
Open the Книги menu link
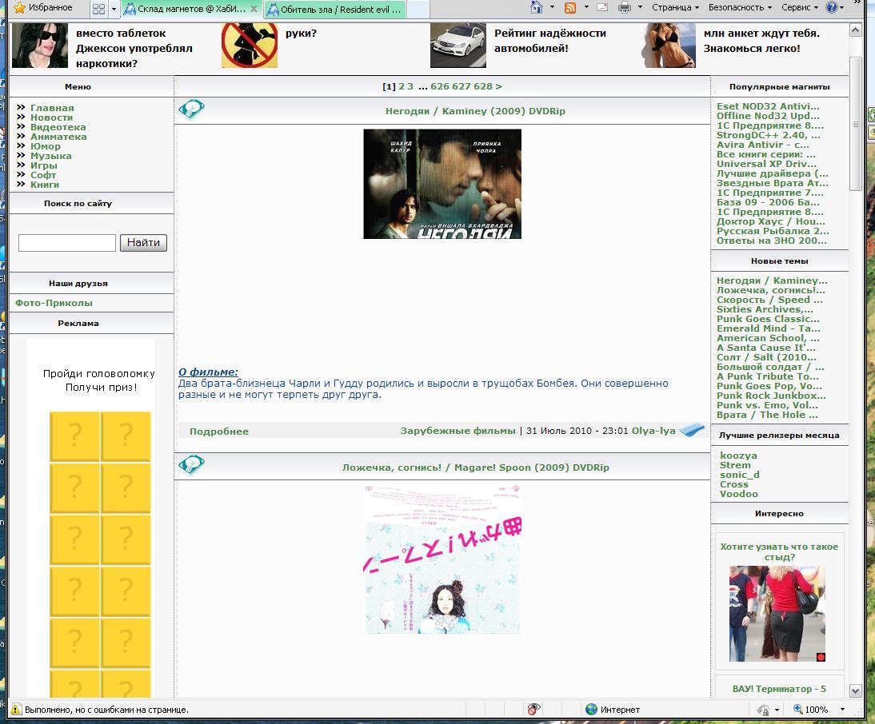[x=45, y=185]
